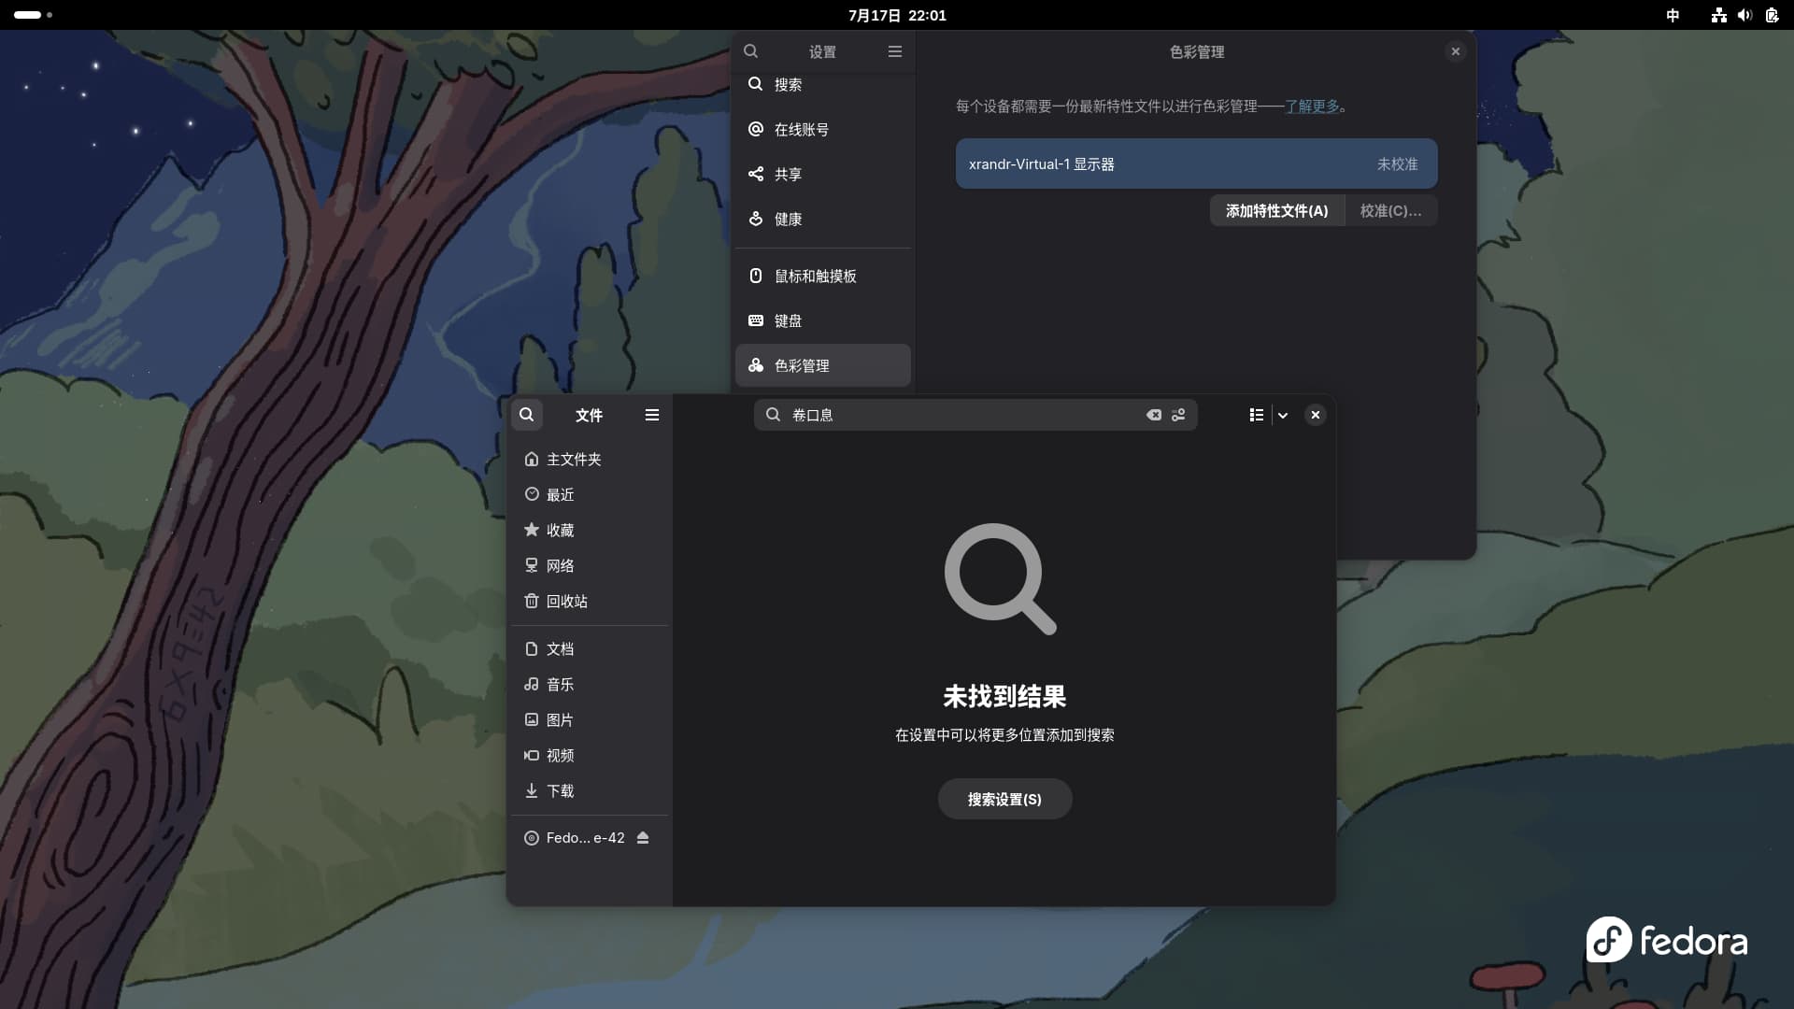Image resolution: width=1794 pixels, height=1009 pixels.
Task: Expand the view options dropdown chevron
Action: (1283, 415)
